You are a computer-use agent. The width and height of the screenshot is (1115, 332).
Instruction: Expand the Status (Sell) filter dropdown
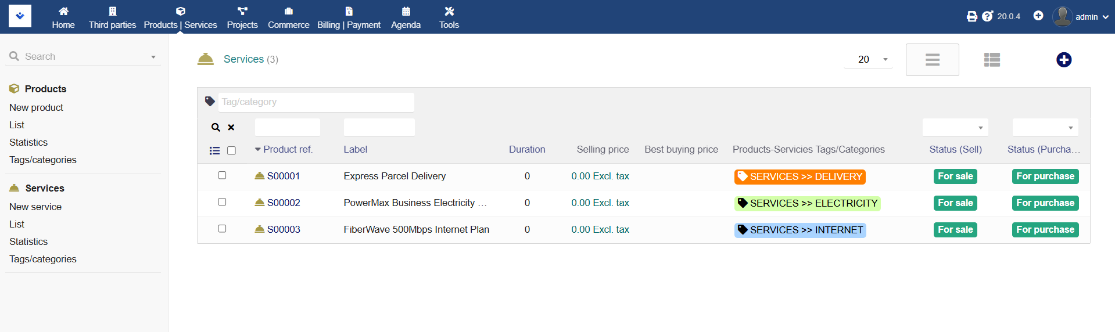[955, 128]
